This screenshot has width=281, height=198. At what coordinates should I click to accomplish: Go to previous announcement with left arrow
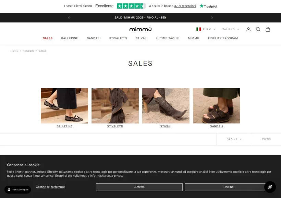point(69,18)
